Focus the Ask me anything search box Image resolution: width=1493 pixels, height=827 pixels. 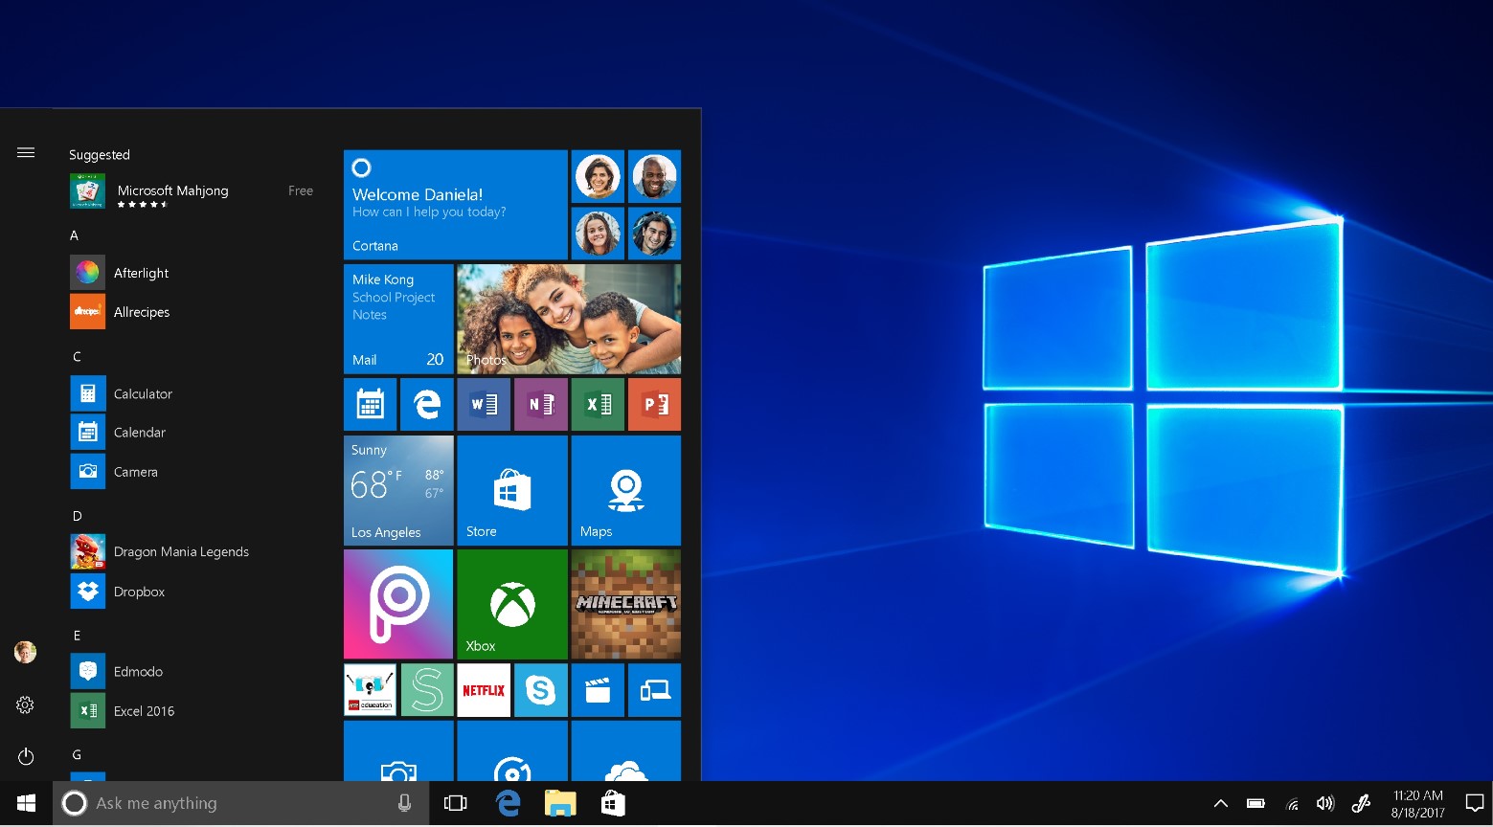239,804
